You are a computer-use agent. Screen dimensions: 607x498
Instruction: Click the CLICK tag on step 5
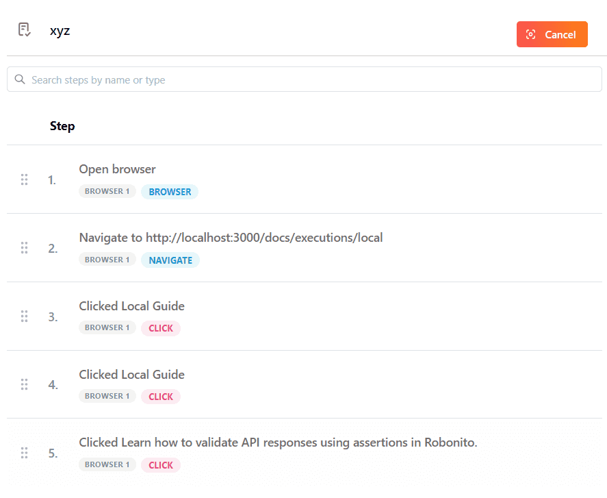pyautogui.click(x=161, y=465)
